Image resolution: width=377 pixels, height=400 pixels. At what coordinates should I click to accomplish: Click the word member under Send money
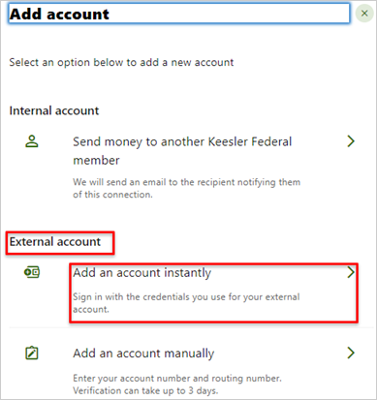coord(96,160)
